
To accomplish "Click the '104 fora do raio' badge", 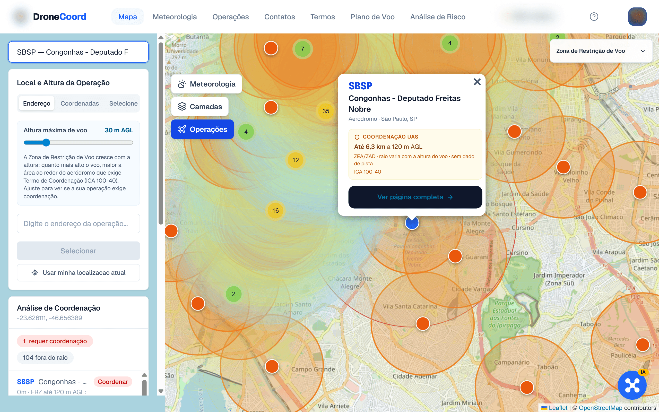I will pos(45,357).
